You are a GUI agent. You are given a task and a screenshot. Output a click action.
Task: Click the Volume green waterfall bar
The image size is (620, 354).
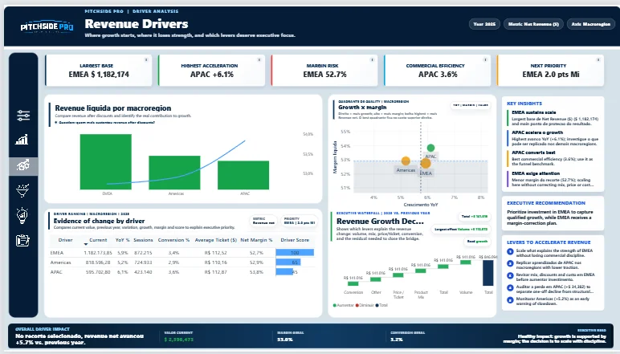coord(466,262)
